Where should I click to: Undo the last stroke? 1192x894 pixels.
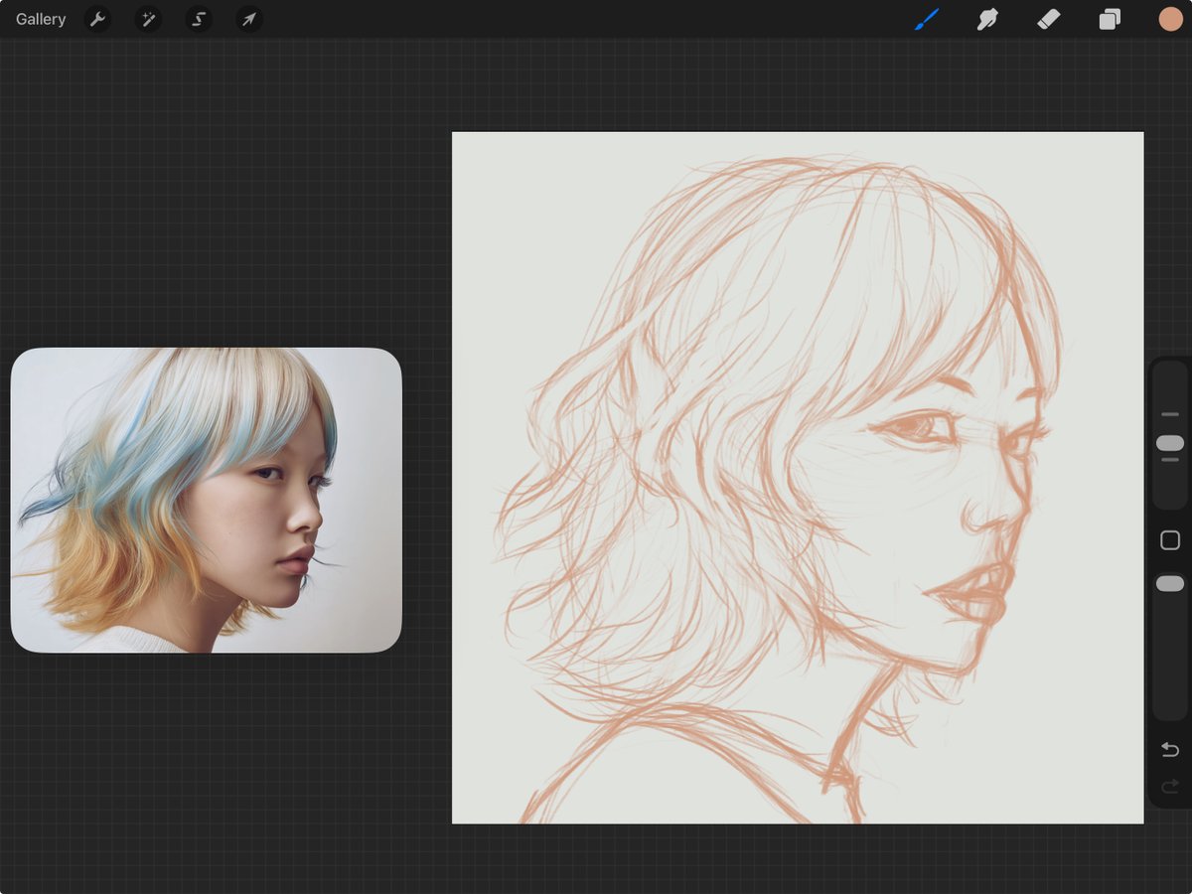point(1170,750)
